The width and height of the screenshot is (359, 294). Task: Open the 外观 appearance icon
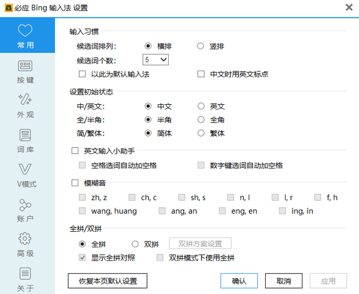(26, 99)
